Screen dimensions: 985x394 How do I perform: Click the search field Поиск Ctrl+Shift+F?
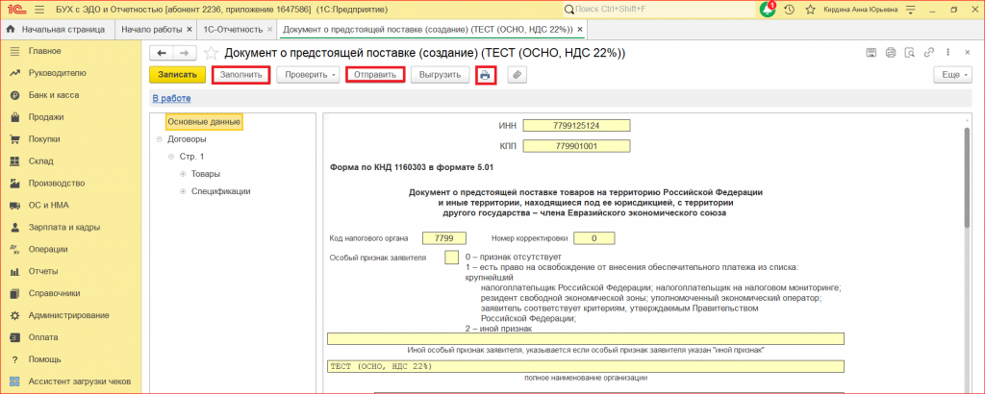[658, 10]
